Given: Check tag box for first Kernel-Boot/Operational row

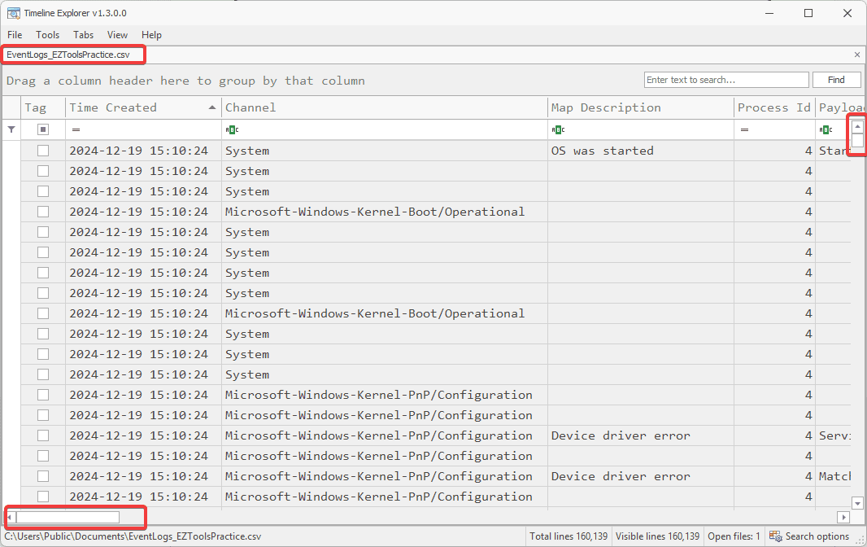Looking at the screenshot, I should (43, 212).
